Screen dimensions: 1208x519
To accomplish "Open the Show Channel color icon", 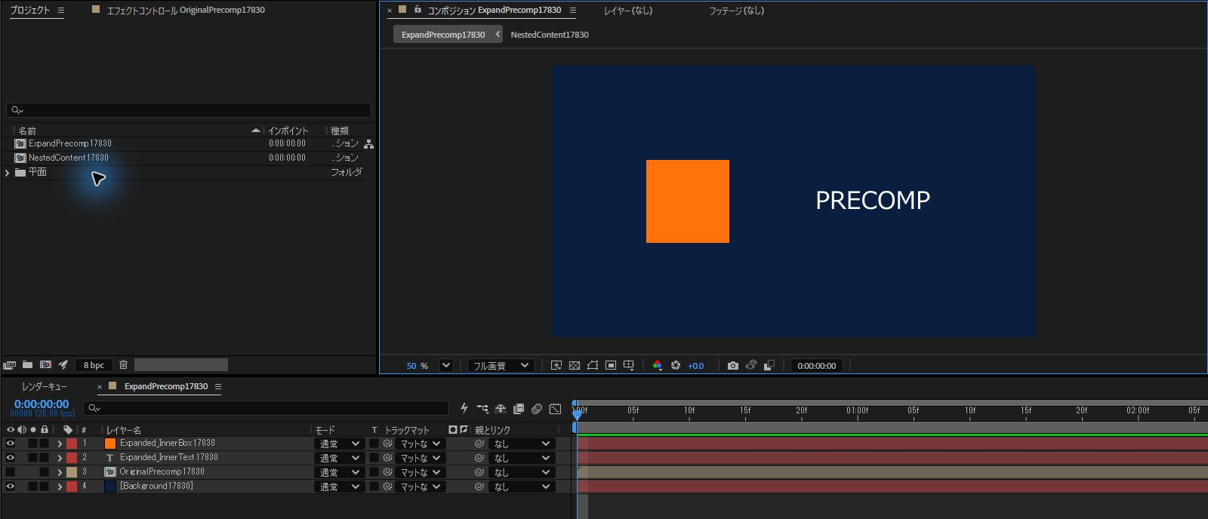I will (658, 366).
